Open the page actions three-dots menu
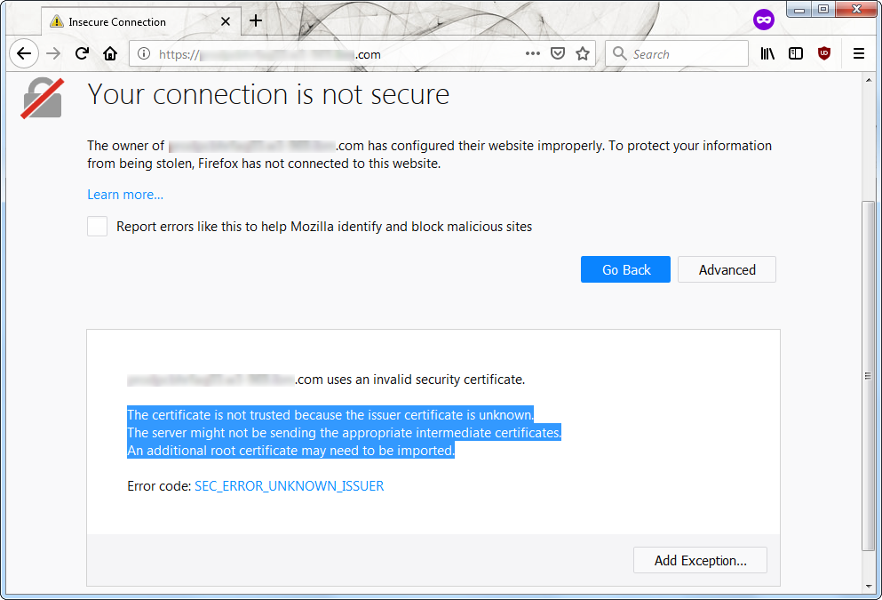This screenshot has width=882, height=600. click(x=533, y=53)
